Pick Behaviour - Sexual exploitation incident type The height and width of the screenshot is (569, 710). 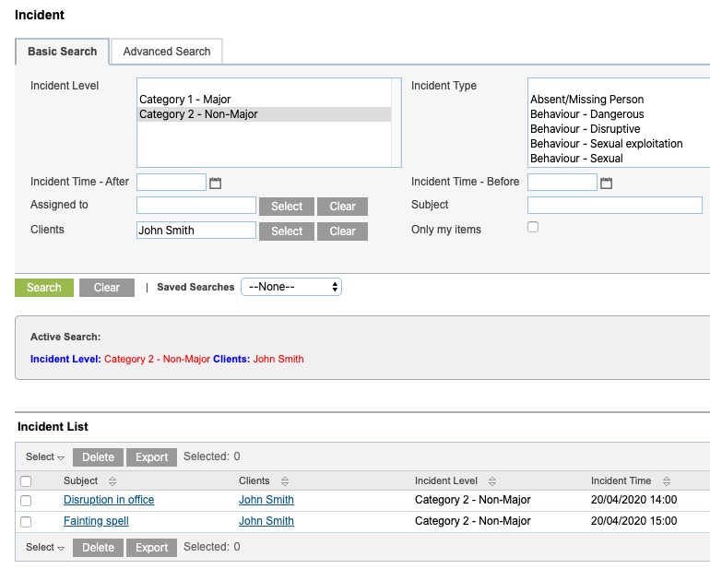click(607, 144)
